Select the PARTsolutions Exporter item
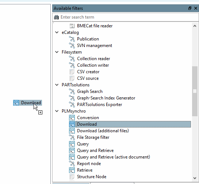 point(99,105)
